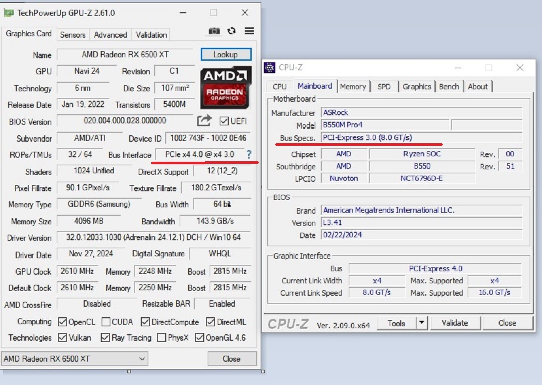
Task: Click the Resizable BAR Enabled value
Action: [222, 304]
